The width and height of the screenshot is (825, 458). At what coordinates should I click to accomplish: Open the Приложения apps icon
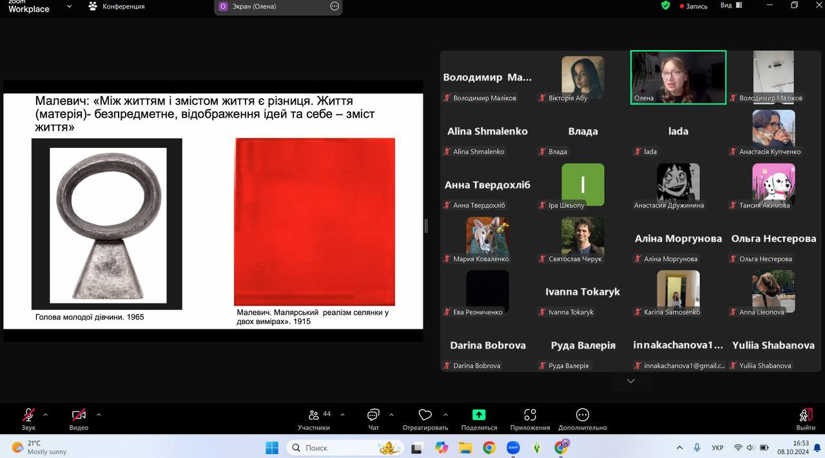point(530,419)
